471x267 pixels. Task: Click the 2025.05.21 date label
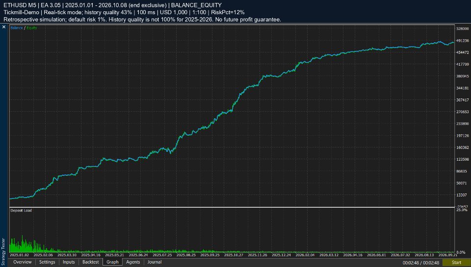[114, 255]
